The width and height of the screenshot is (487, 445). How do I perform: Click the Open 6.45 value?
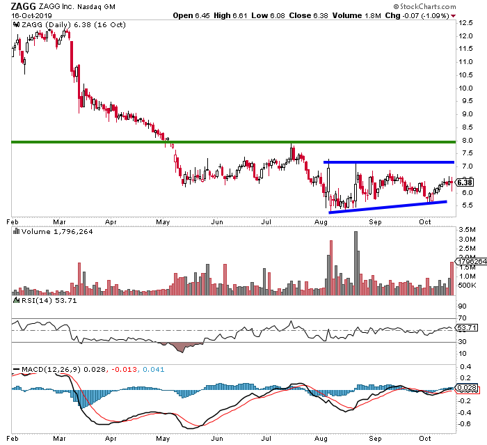191,15
